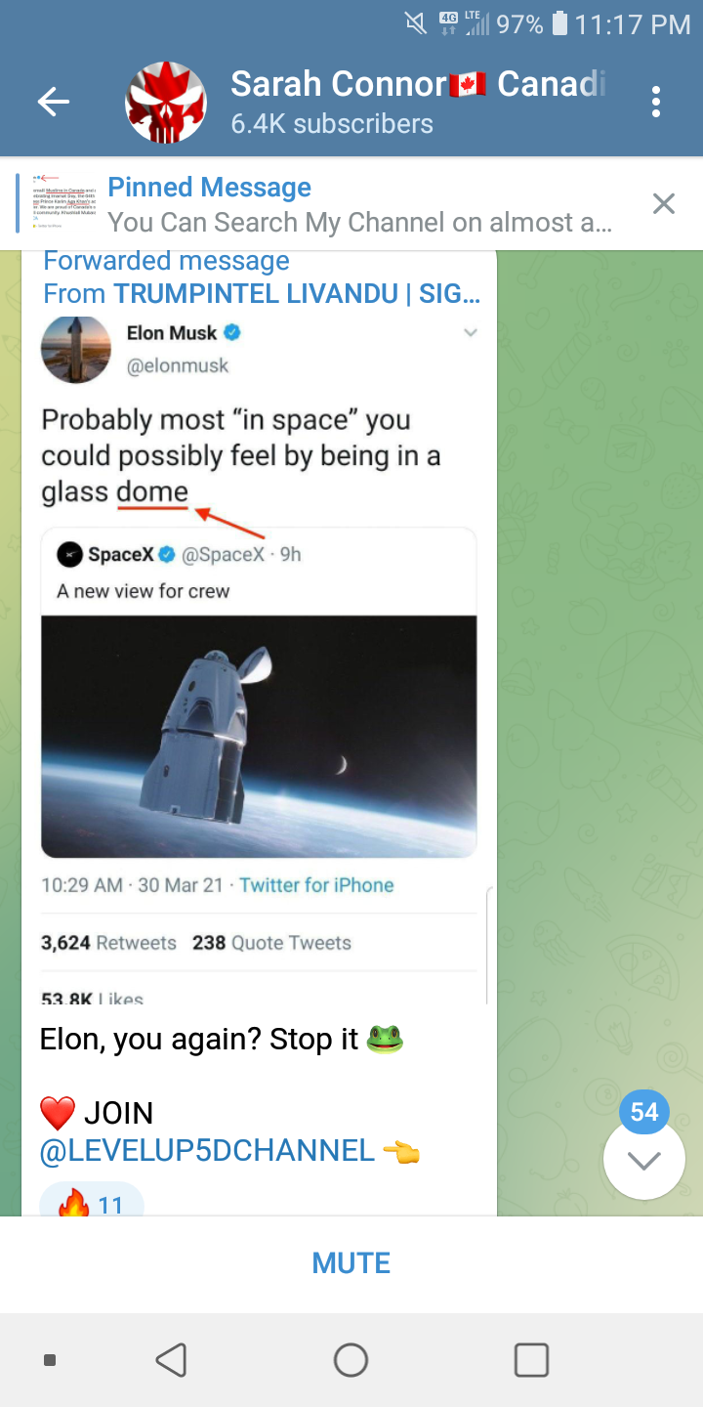Tap the 54 unread messages badge
This screenshot has height=1407, width=703.
643,1112
